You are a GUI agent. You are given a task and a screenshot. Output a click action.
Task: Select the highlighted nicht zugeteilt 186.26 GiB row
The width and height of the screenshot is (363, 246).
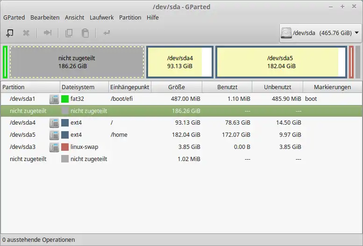coord(181,111)
